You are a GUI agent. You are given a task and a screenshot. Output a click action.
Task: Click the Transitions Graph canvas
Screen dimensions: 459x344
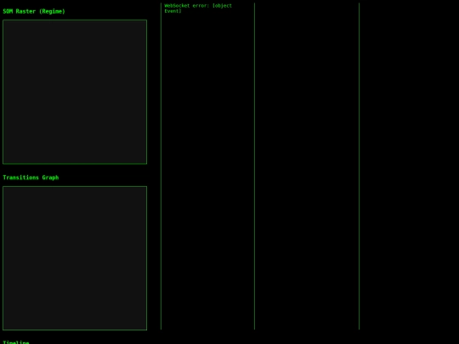point(75,258)
